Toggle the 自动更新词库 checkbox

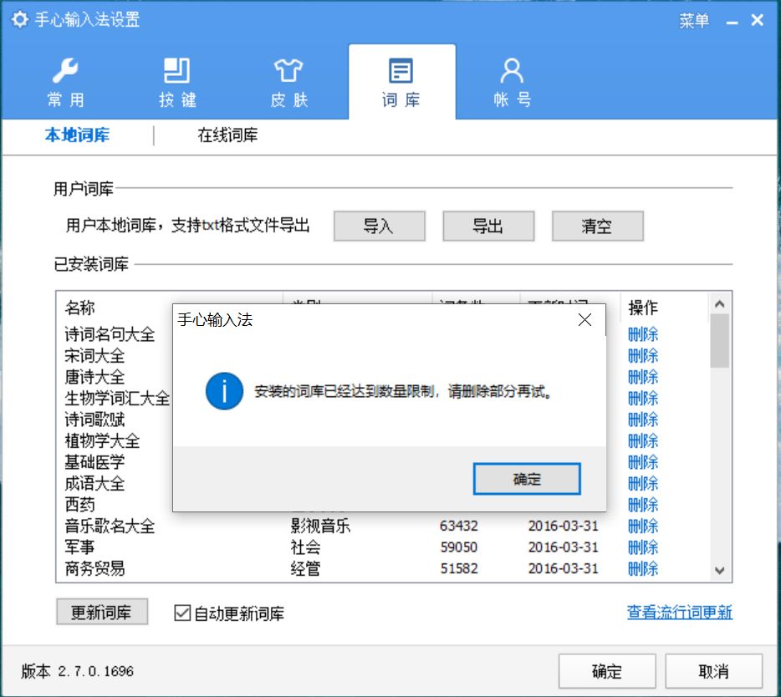click(x=181, y=613)
